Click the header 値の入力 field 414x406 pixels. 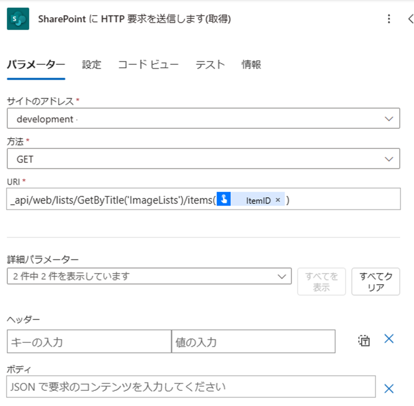tap(254, 341)
